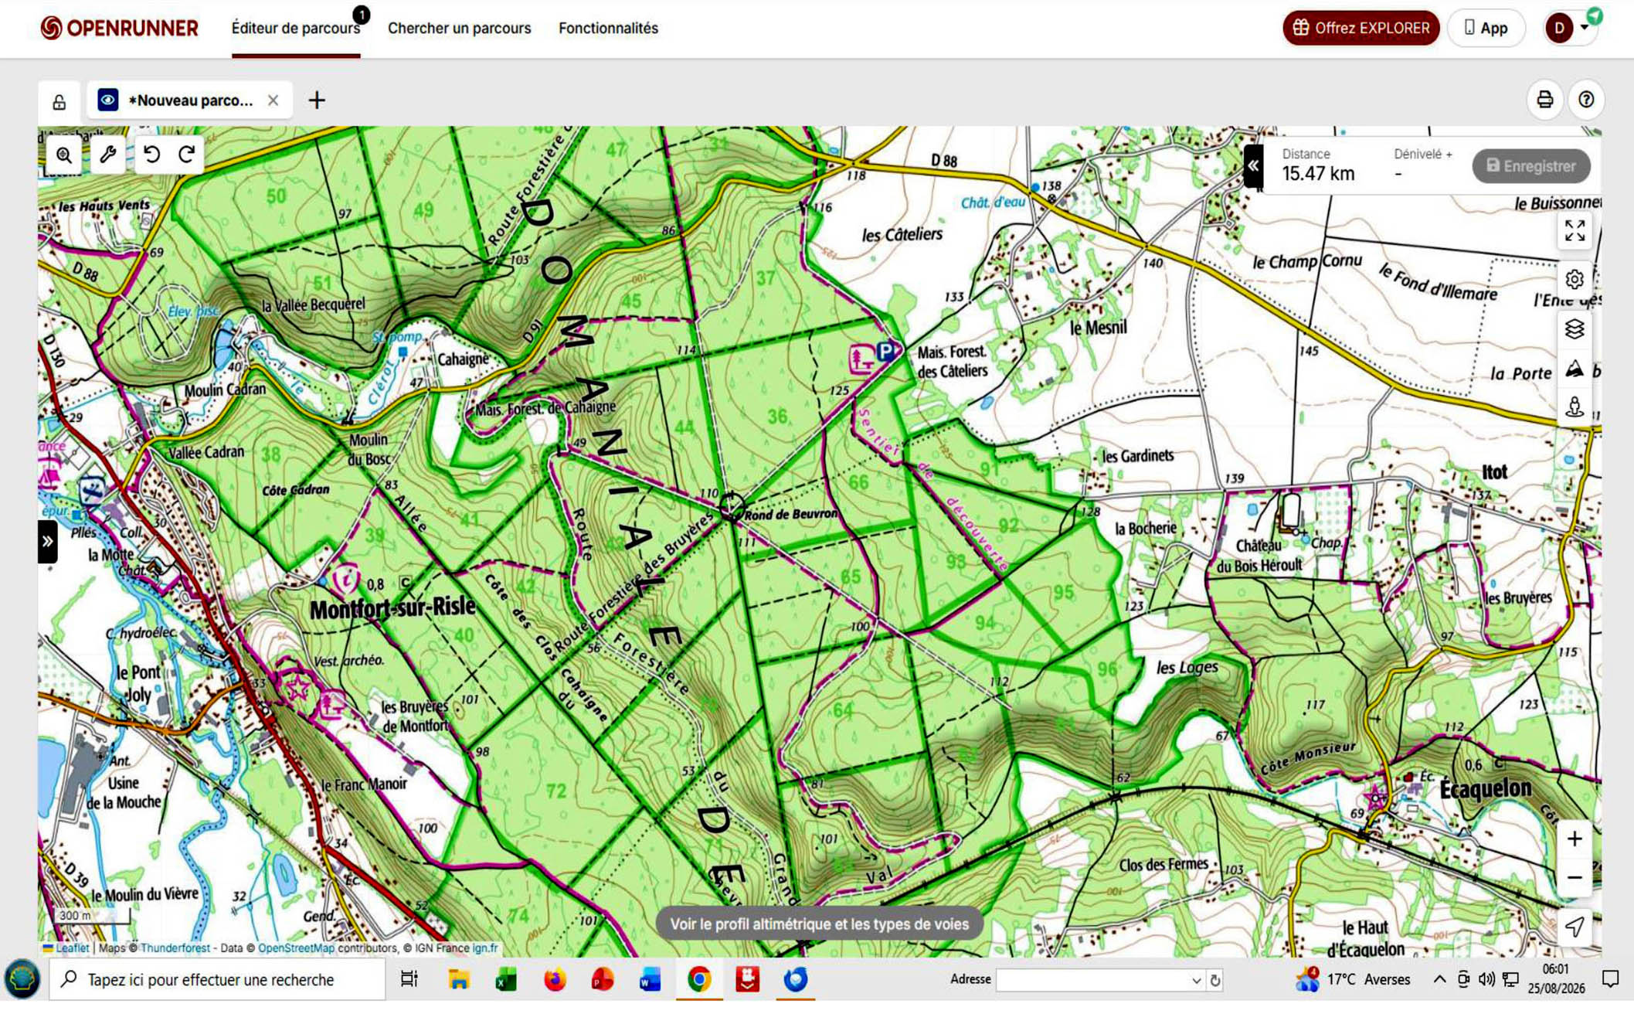Expand the left side panel chevron
1634x1014 pixels.
(x=47, y=541)
